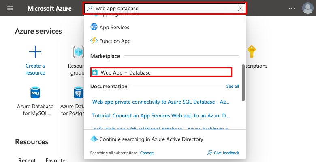Viewport: 316px width, 162px height.
Task: Select the Recent resources tab
Action: pyautogui.click(x=27, y=160)
